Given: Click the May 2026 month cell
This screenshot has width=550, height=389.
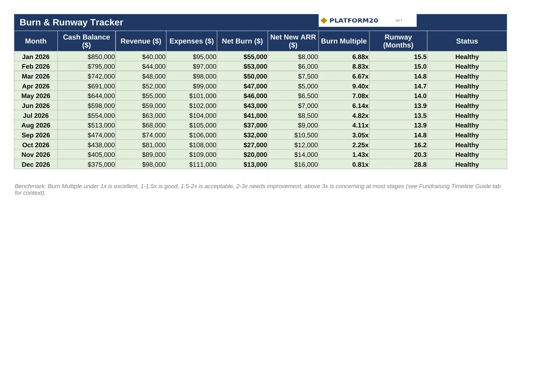Looking at the screenshot, I should click(36, 96).
